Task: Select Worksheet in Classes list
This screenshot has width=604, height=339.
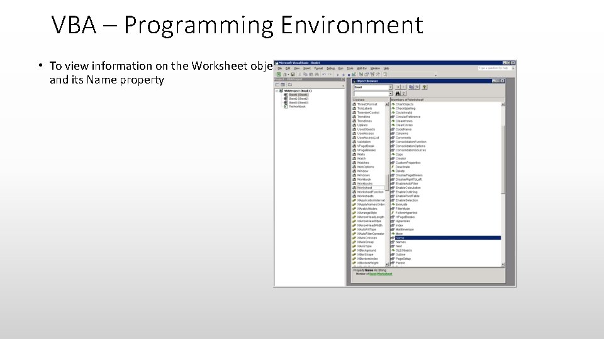Action: tap(364, 188)
